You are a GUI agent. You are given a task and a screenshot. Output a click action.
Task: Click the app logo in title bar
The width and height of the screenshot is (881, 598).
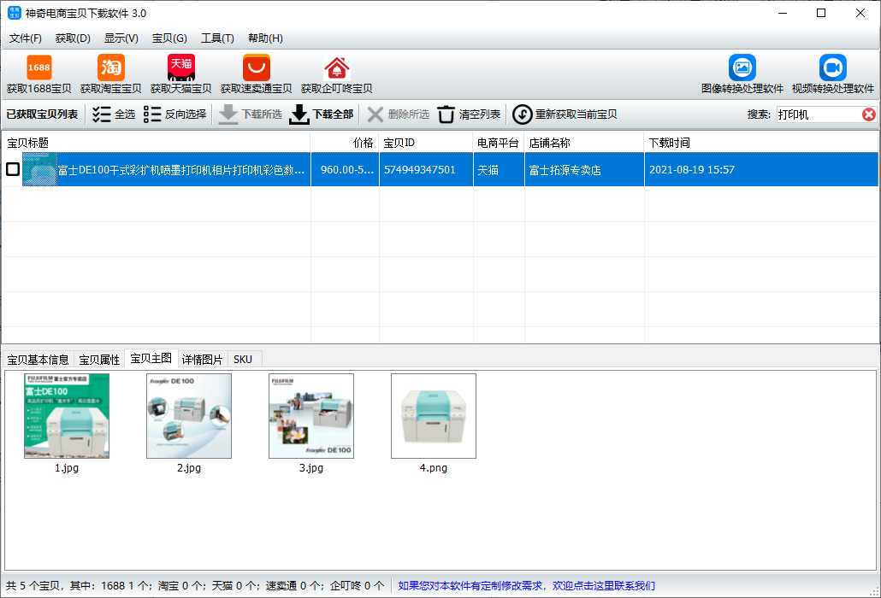click(14, 13)
